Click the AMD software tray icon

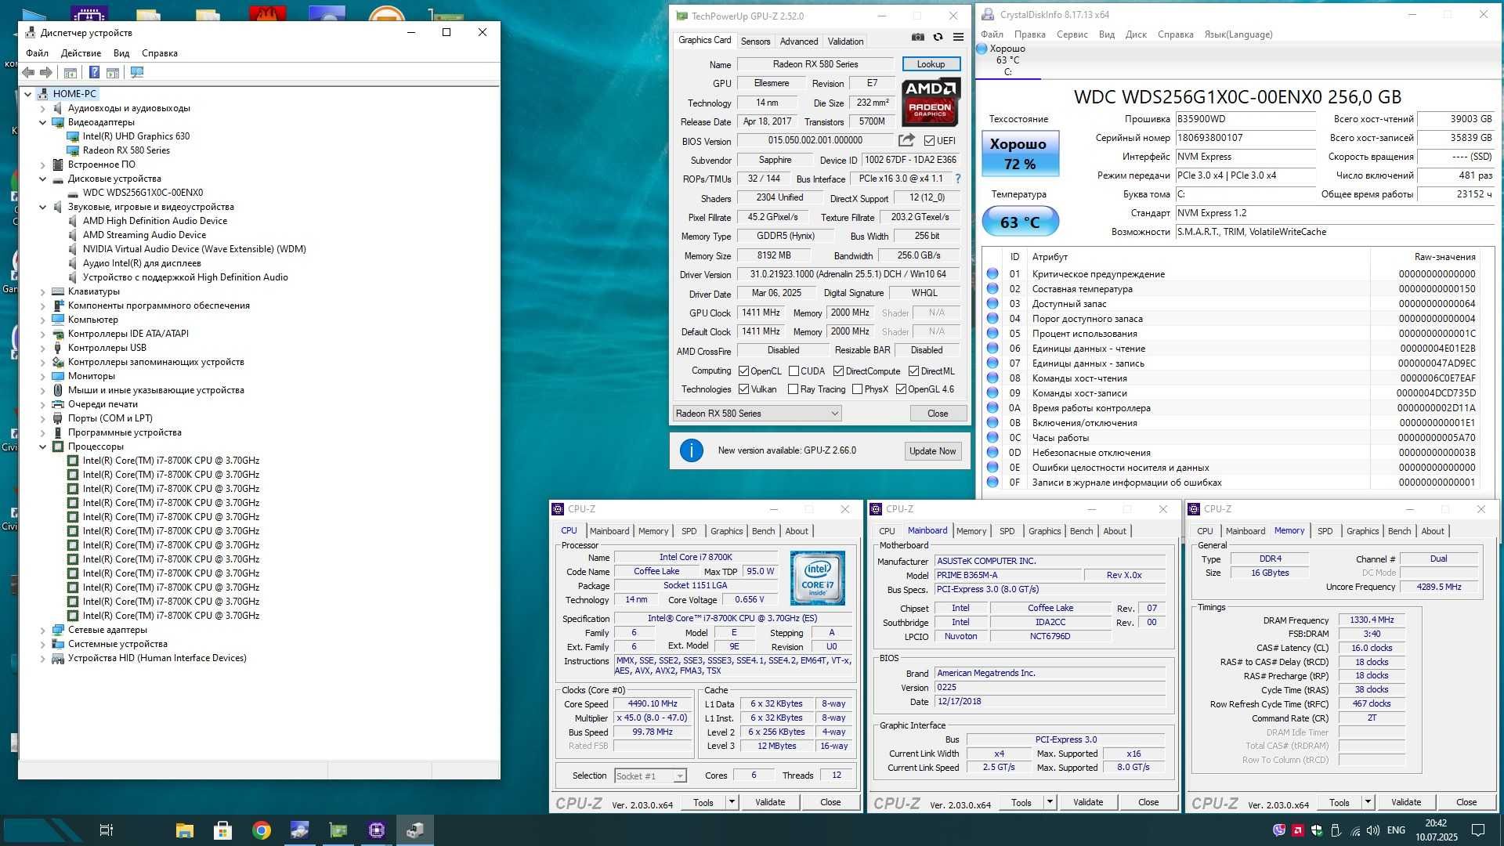pos(1298,830)
